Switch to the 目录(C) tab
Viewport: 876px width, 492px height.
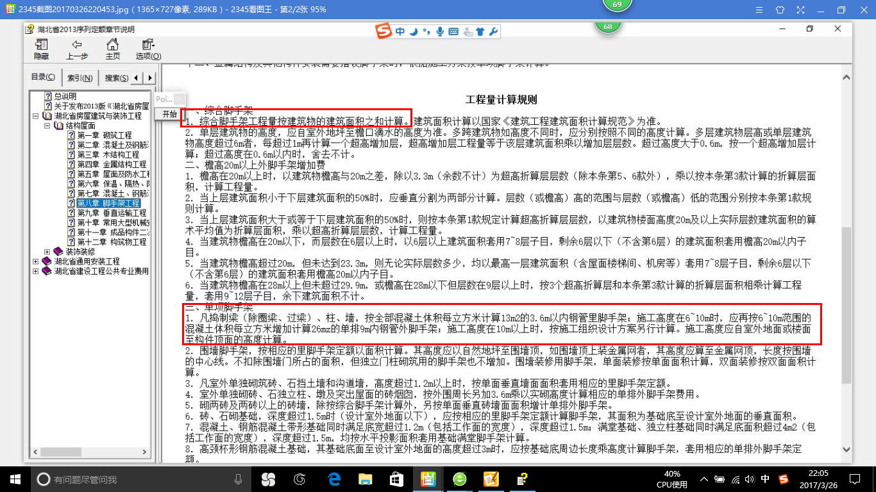pyautogui.click(x=44, y=78)
